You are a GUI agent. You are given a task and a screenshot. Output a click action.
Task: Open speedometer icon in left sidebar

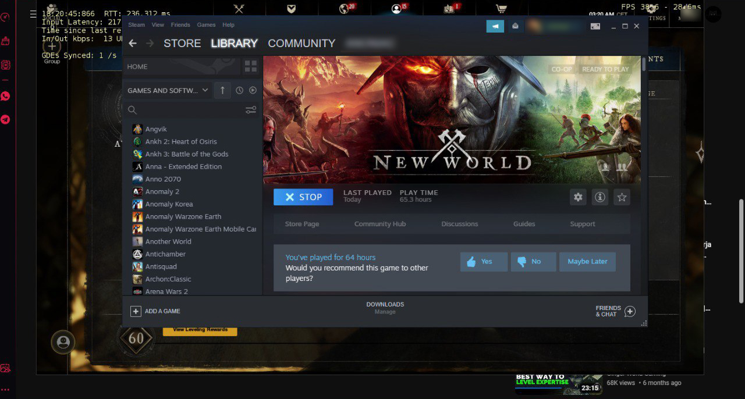click(x=5, y=17)
